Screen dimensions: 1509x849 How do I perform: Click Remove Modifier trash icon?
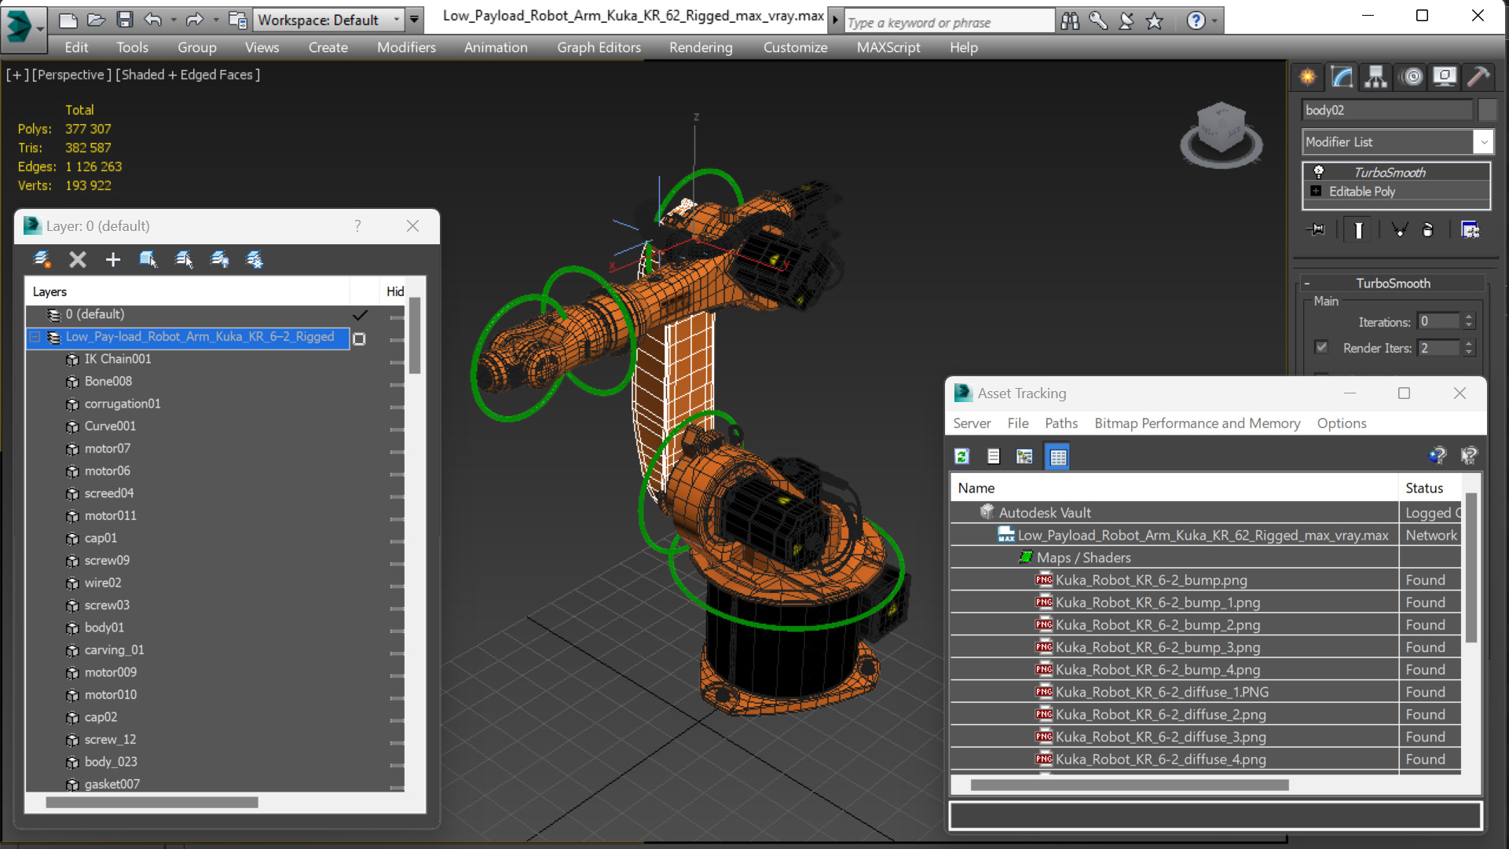[1428, 229]
